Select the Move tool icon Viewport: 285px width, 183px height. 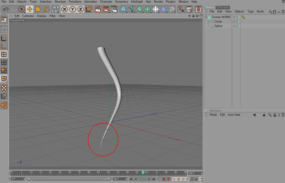(29, 9)
